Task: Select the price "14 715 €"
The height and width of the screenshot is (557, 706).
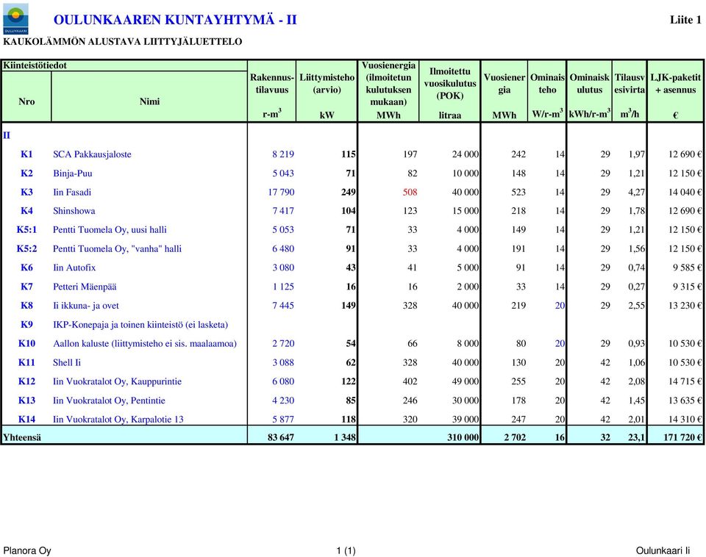Action: click(685, 381)
